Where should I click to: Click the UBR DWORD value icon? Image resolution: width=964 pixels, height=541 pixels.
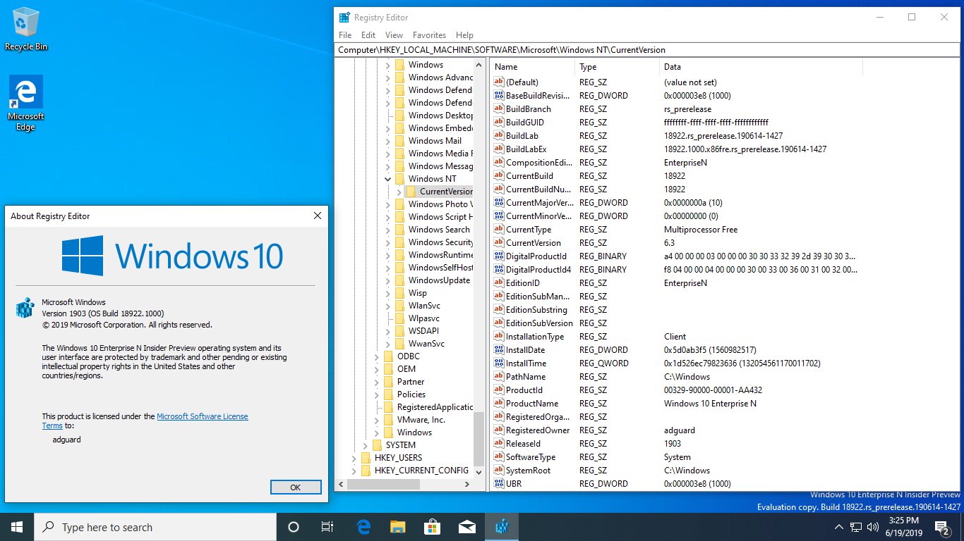coord(499,484)
